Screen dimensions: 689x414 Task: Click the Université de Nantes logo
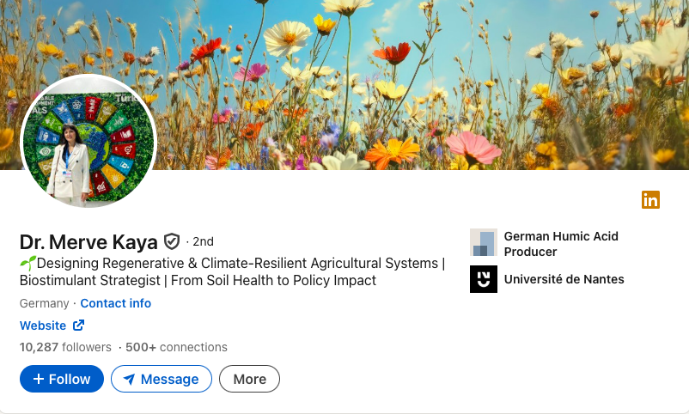coord(484,279)
